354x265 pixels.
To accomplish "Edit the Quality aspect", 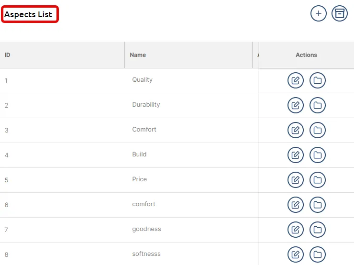I will click(x=295, y=80).
